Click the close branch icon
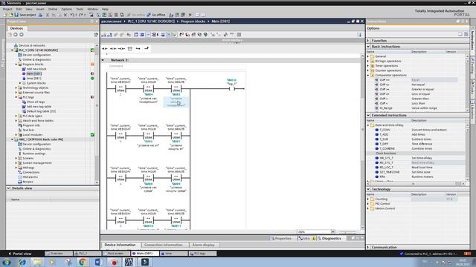The height and width of the screenshot is (267, 476). point(147,48)
